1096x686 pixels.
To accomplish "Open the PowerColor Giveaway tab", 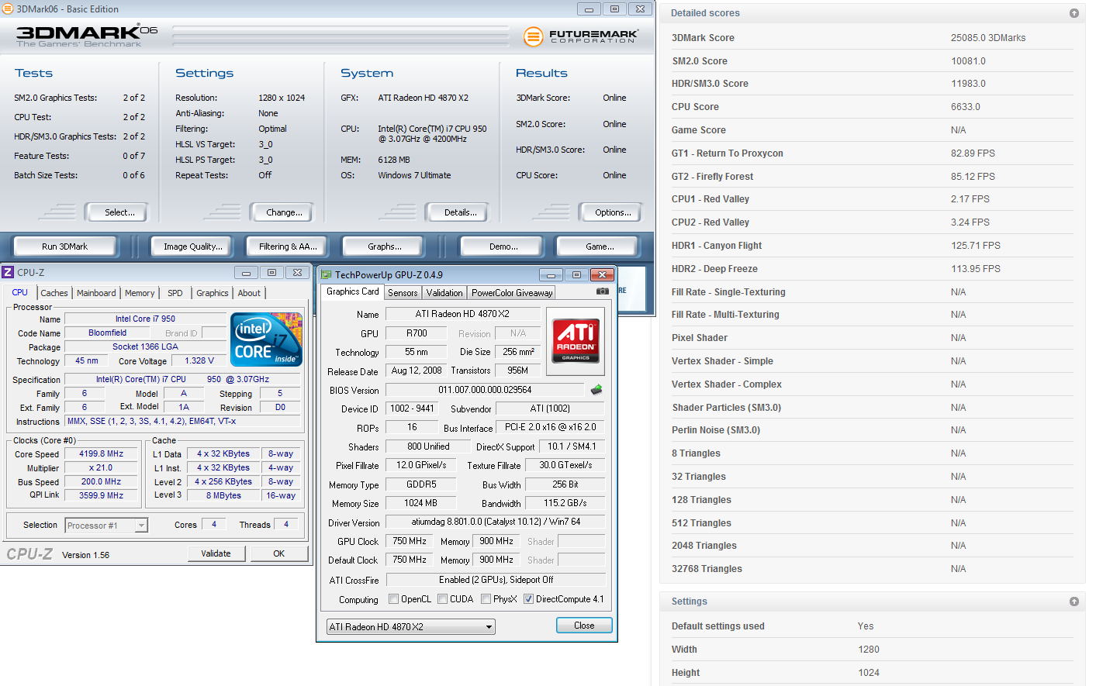I will (512, 293).
